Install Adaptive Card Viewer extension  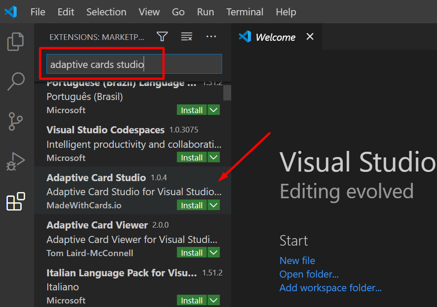point(192,253)
